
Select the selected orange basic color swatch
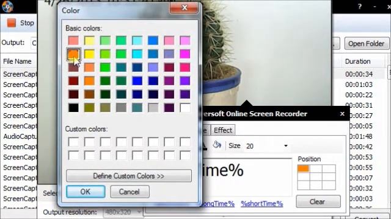click(x=73, y=54)
